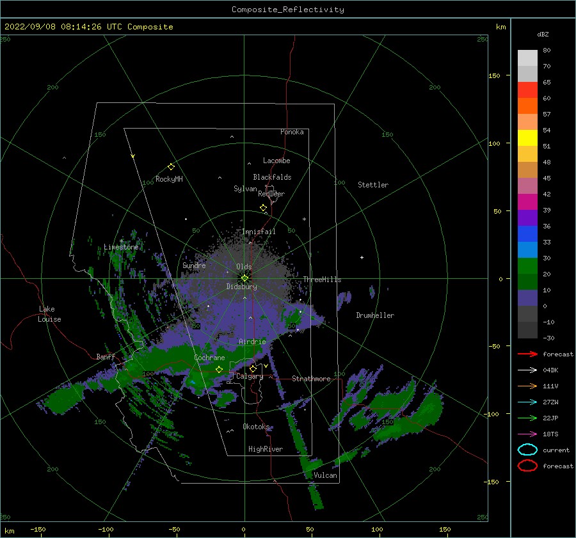Viewport: 576px width, 538px height.
Task: Click the white plus marker west of Drumheller
Action: pyautogui.click(x=362, y=257)
